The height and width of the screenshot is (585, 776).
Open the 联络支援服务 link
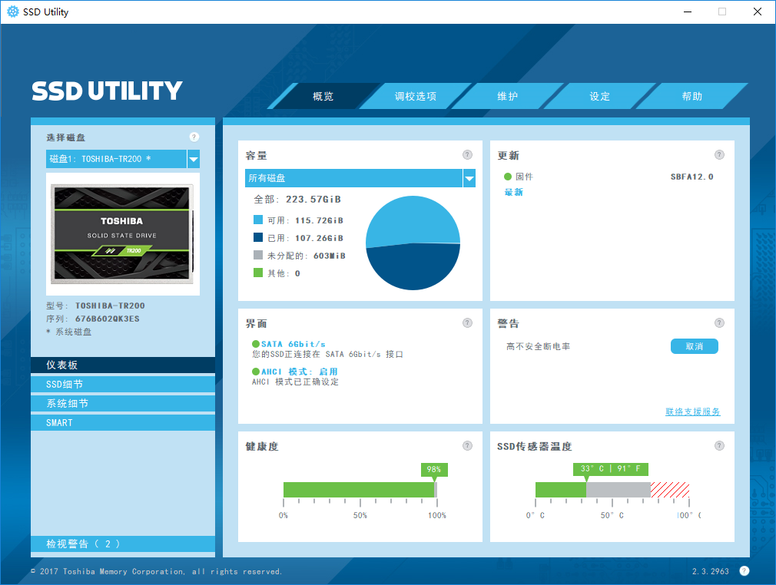click(x=693, y=411)
